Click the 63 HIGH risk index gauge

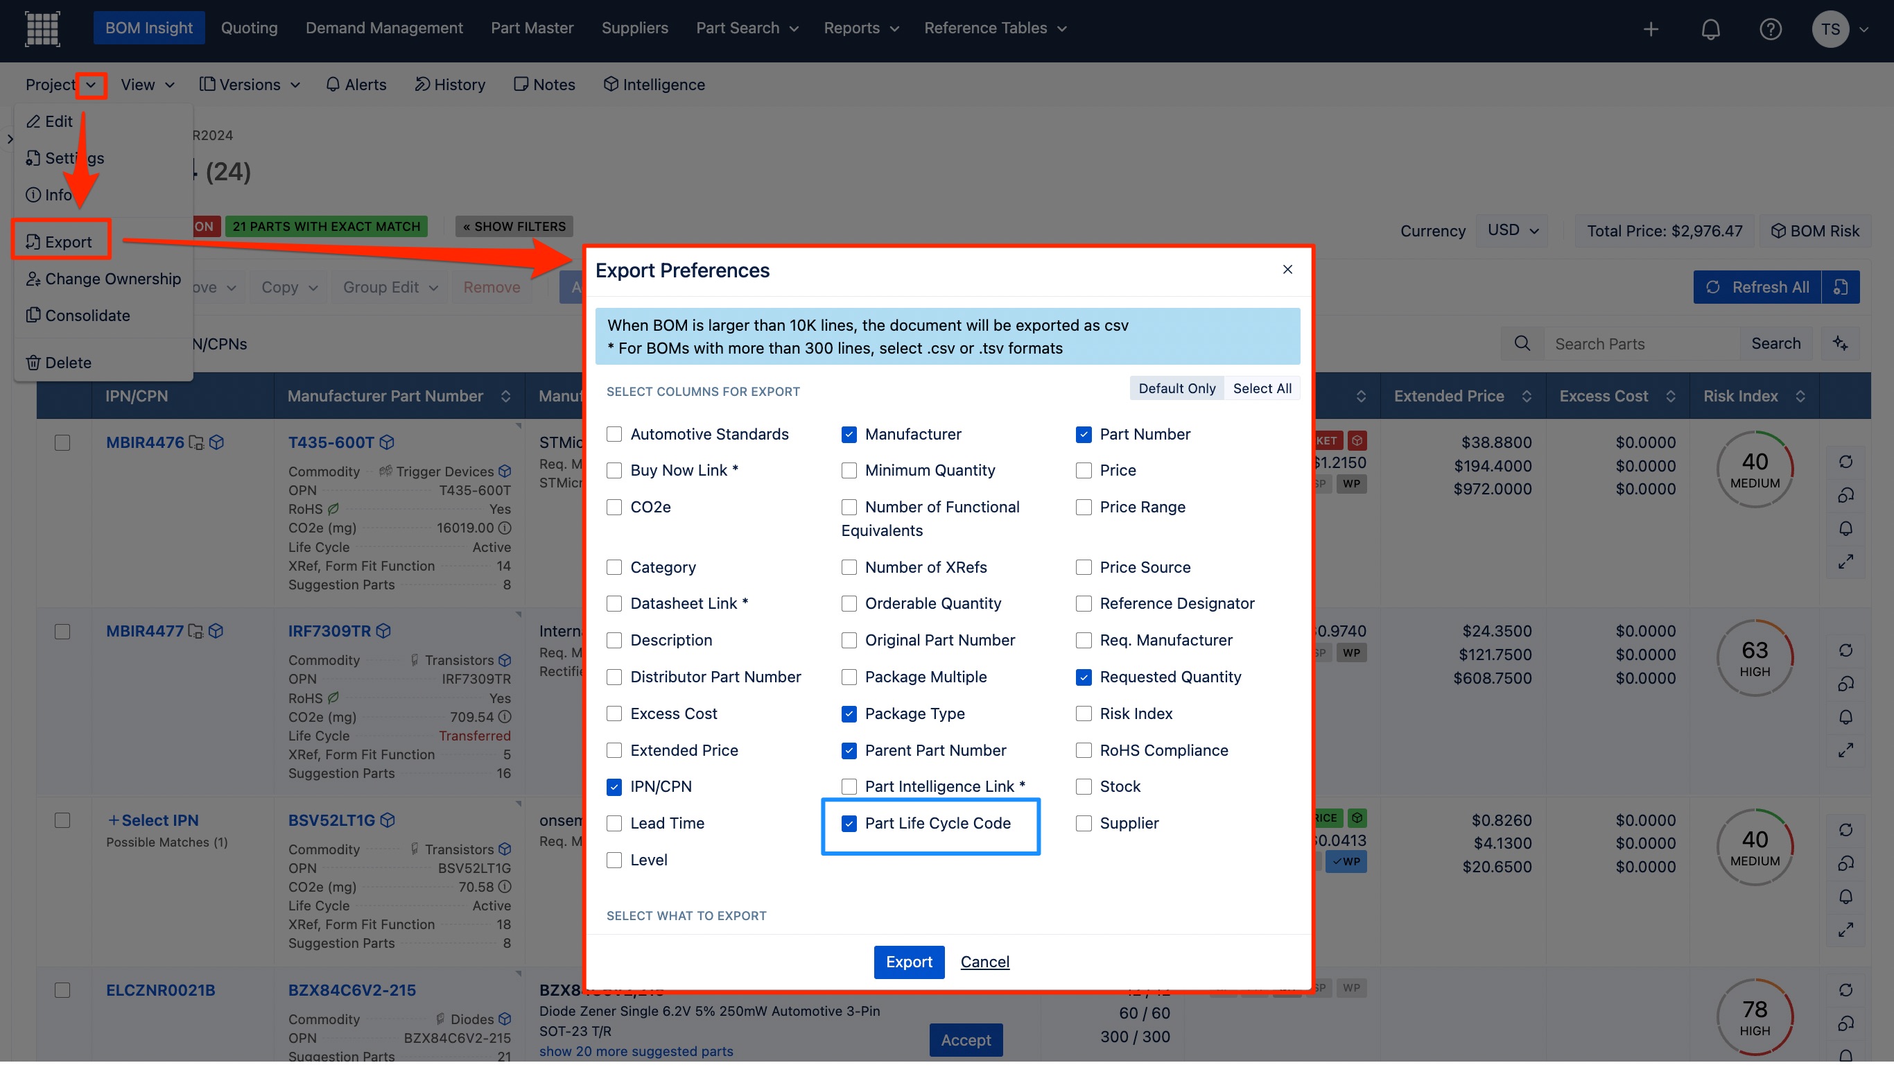pos(1755,658)
